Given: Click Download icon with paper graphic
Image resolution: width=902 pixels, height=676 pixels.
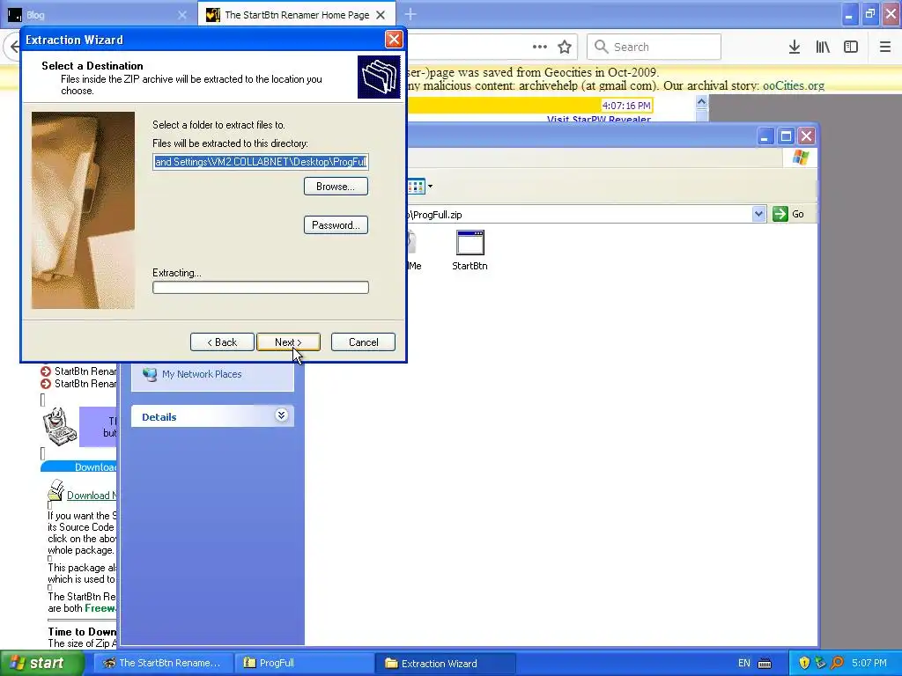Looking at the screenshot, I should coord(55,490).
